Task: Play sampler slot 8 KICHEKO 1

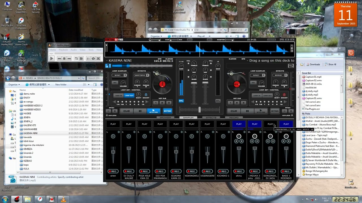Action: [x=223, y=124]
